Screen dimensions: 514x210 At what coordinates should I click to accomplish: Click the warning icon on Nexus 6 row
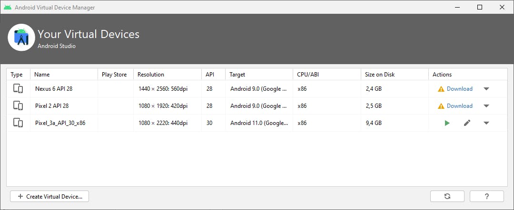441,89
